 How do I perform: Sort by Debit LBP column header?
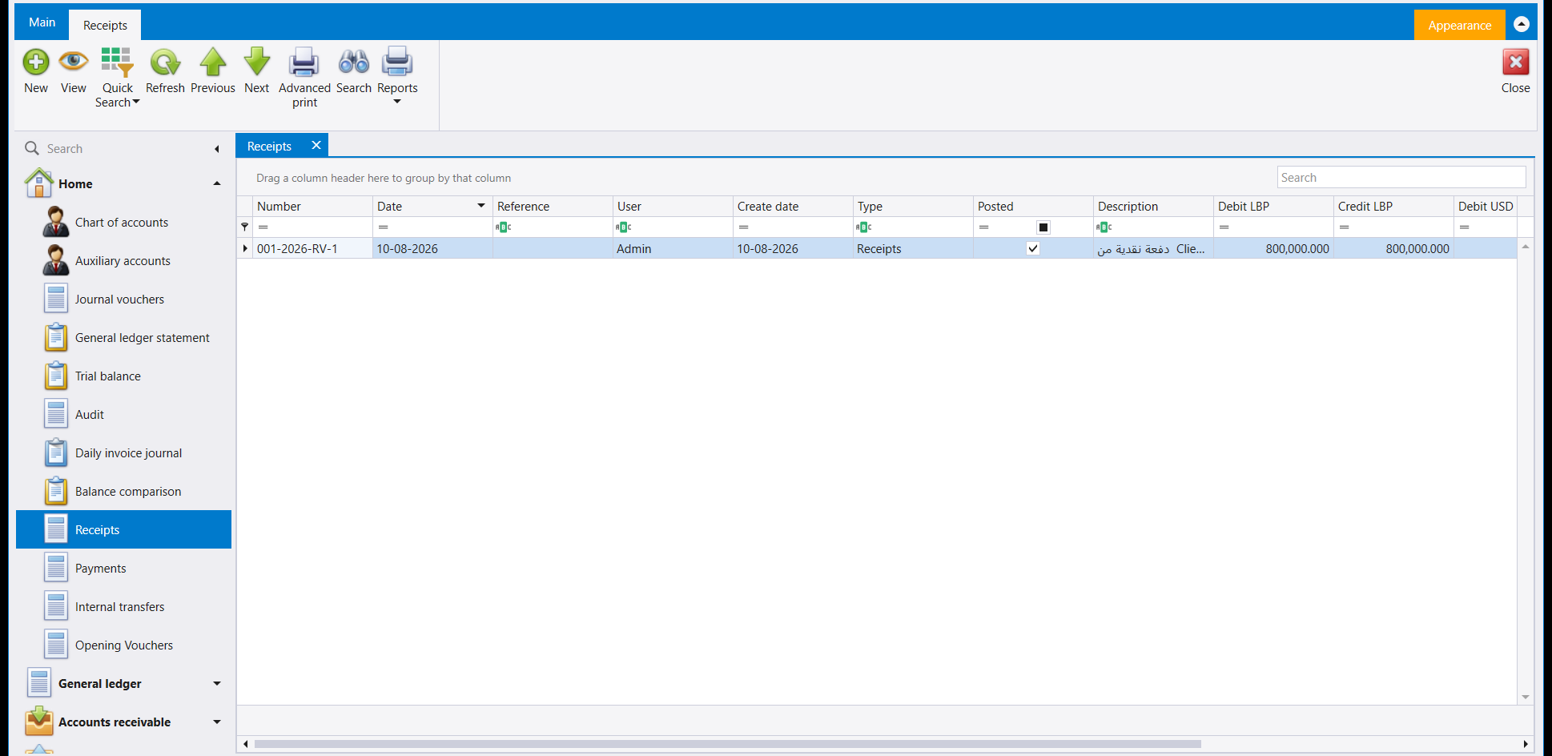pos(1273,206)
